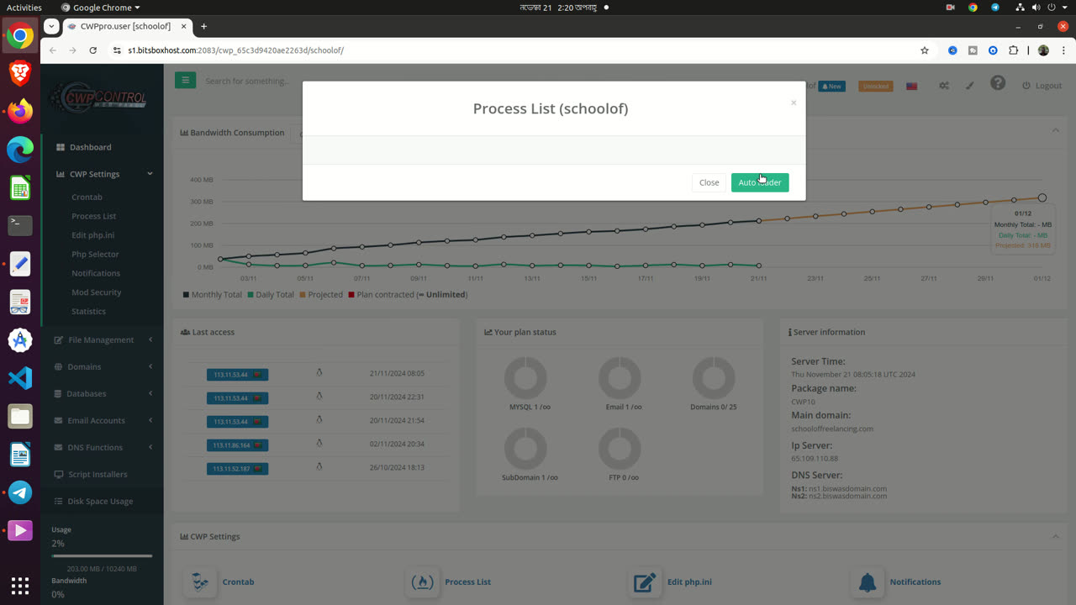
Task: Open Telegram from the dock
Action: coord(20,492)
